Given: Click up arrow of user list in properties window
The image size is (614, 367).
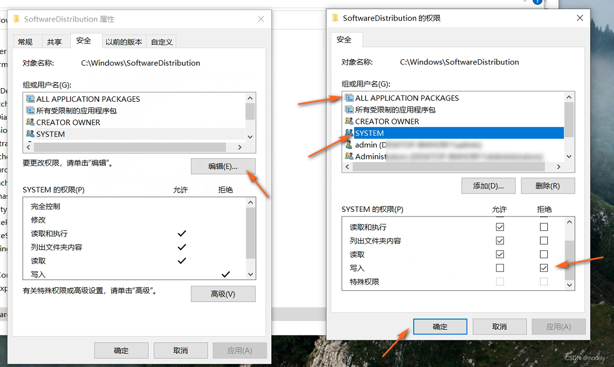Looking at the screenshot, I should click(250, 98).
